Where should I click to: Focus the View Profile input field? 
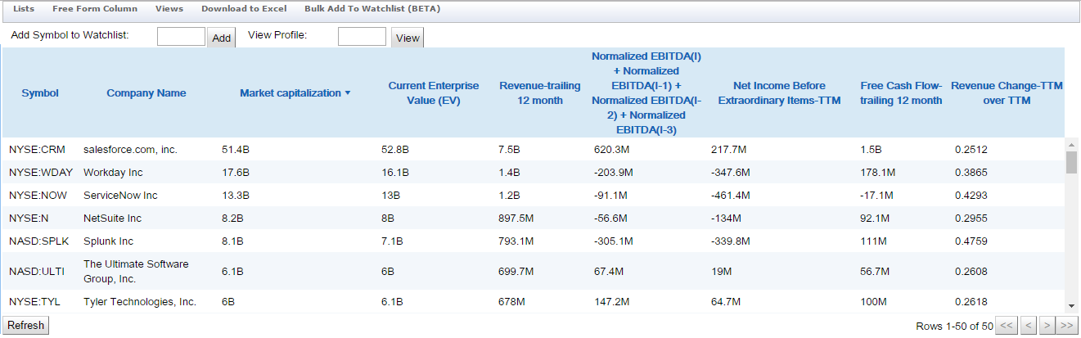[x=362, y=36]
